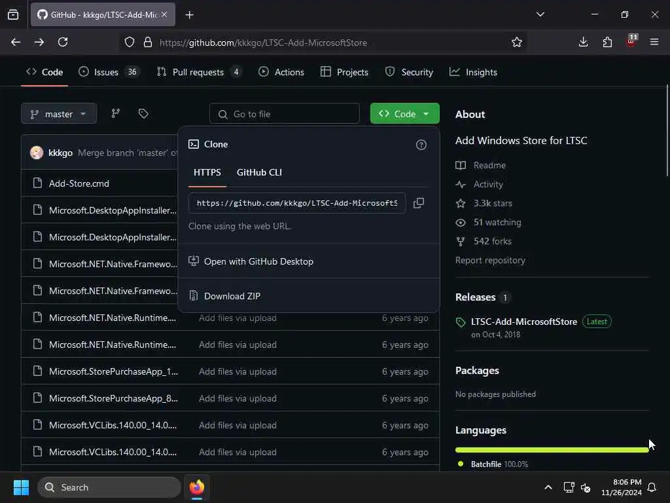
Task: Open a new browser tab
Action: (189, 15)
